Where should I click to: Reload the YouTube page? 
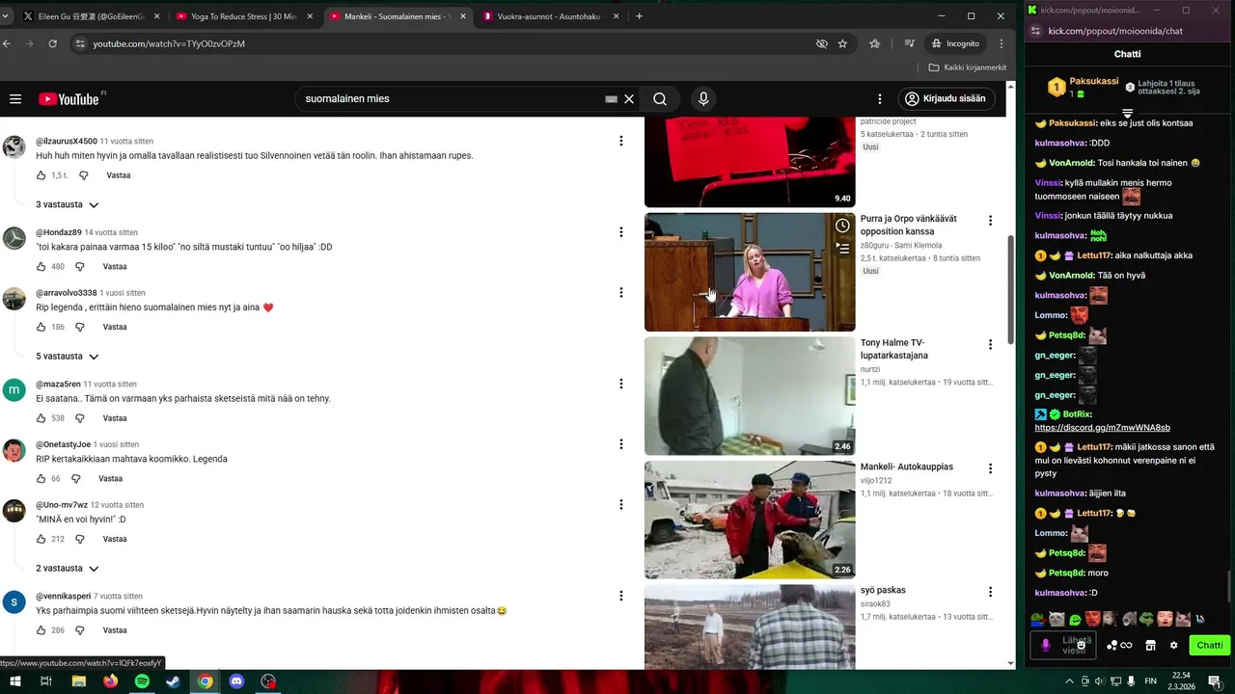[52, 43]
